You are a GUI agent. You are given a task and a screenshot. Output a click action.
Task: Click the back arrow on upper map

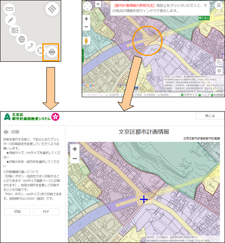(x=98, y=4)
